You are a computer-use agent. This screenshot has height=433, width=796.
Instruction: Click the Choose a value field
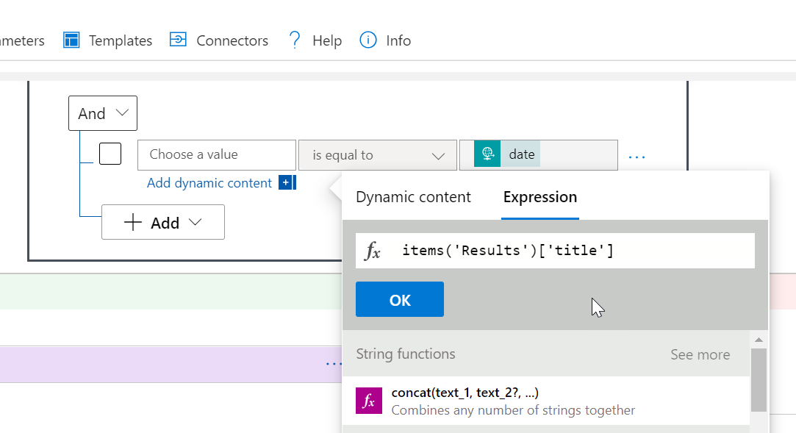[x=216, y=155]
